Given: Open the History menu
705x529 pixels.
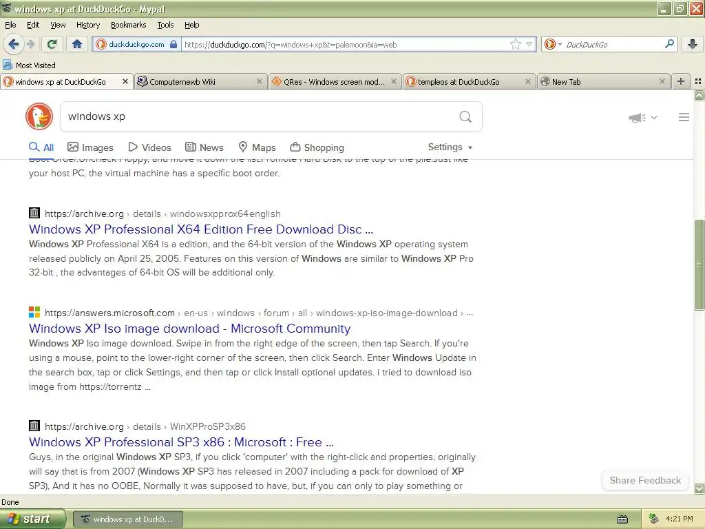Looking at the screenshot, I should tap(87, 25).
